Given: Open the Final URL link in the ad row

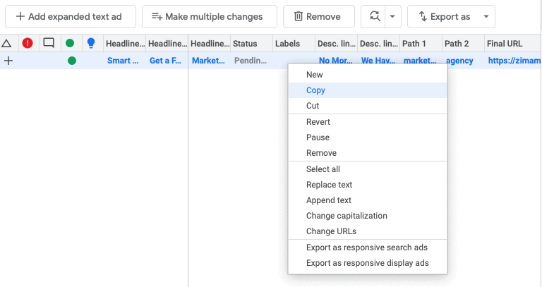Looking at the screenshot, I should pyautogui.click(x=514, y=61).
